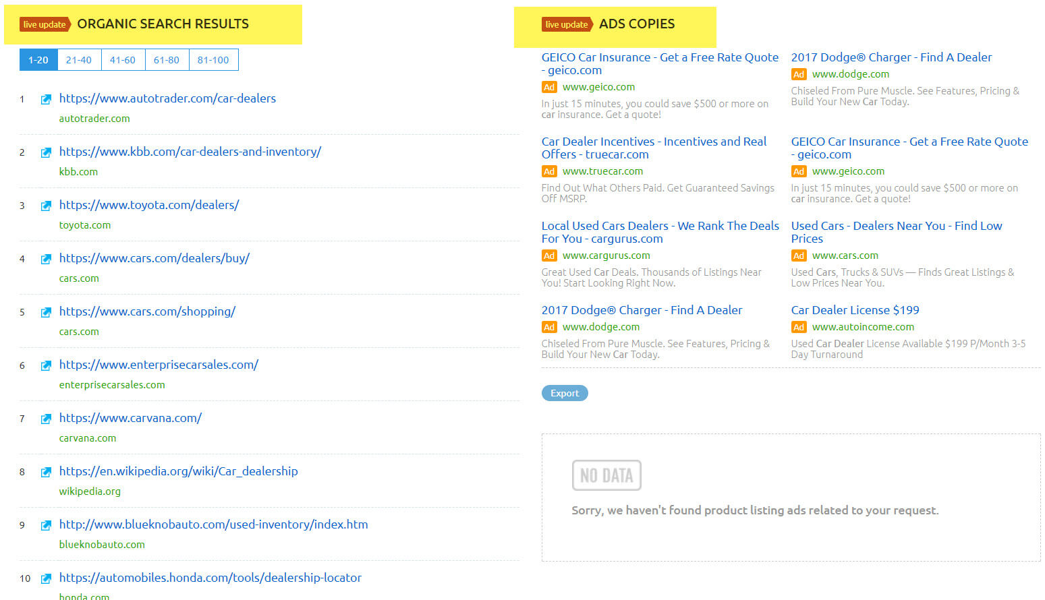Export the ads copies
The height and width of the screenshot is (600, 1045).
click(565, 393)
